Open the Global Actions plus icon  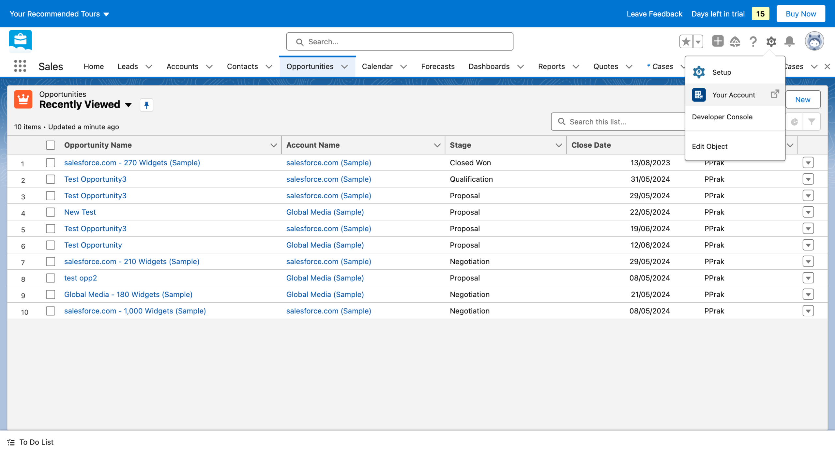pyautogui.click(x=718, y=41)
